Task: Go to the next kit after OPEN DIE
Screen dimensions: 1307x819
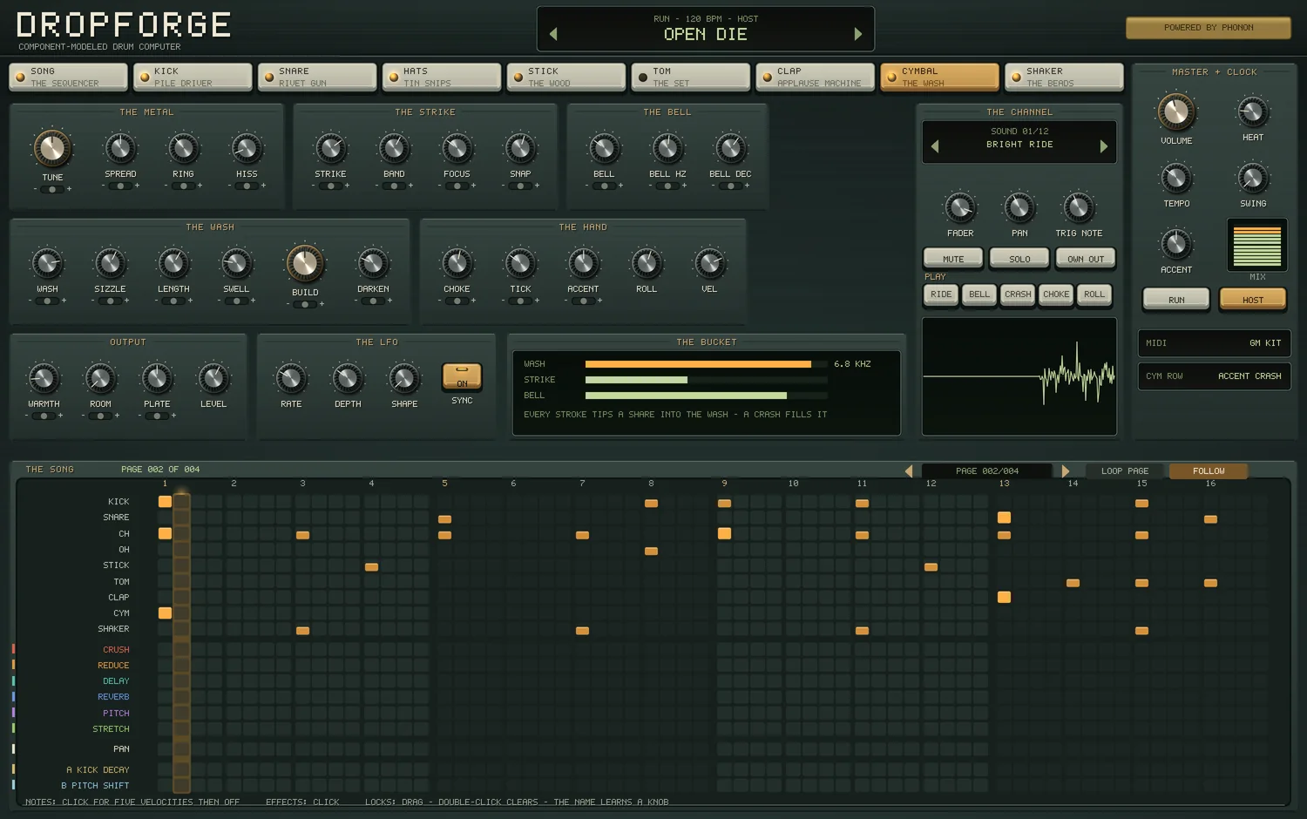Action: pyautogui.click(x=857, y=34)
